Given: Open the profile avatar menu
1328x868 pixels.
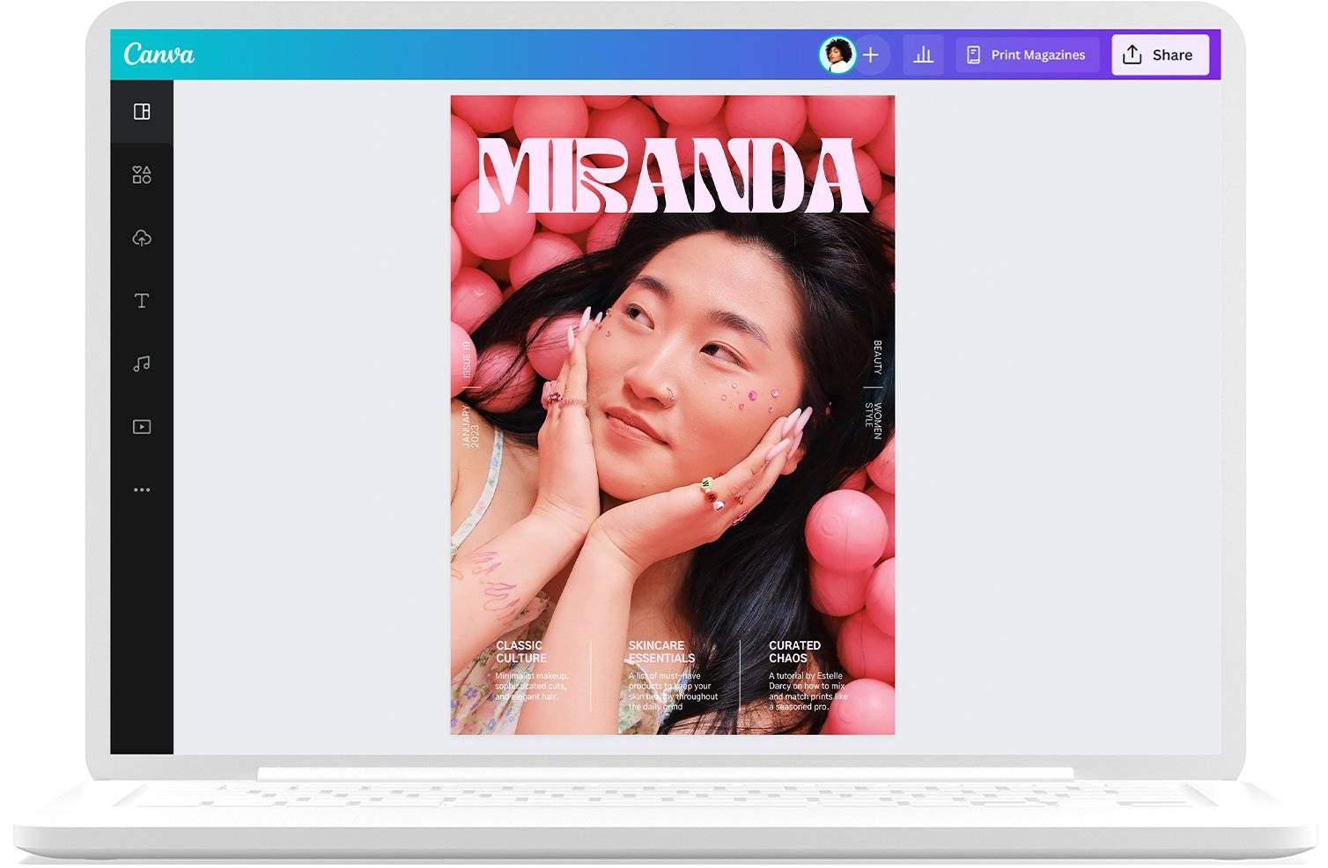Looking at the screenshot, I should pyautogui.click(x=838, y=55).
